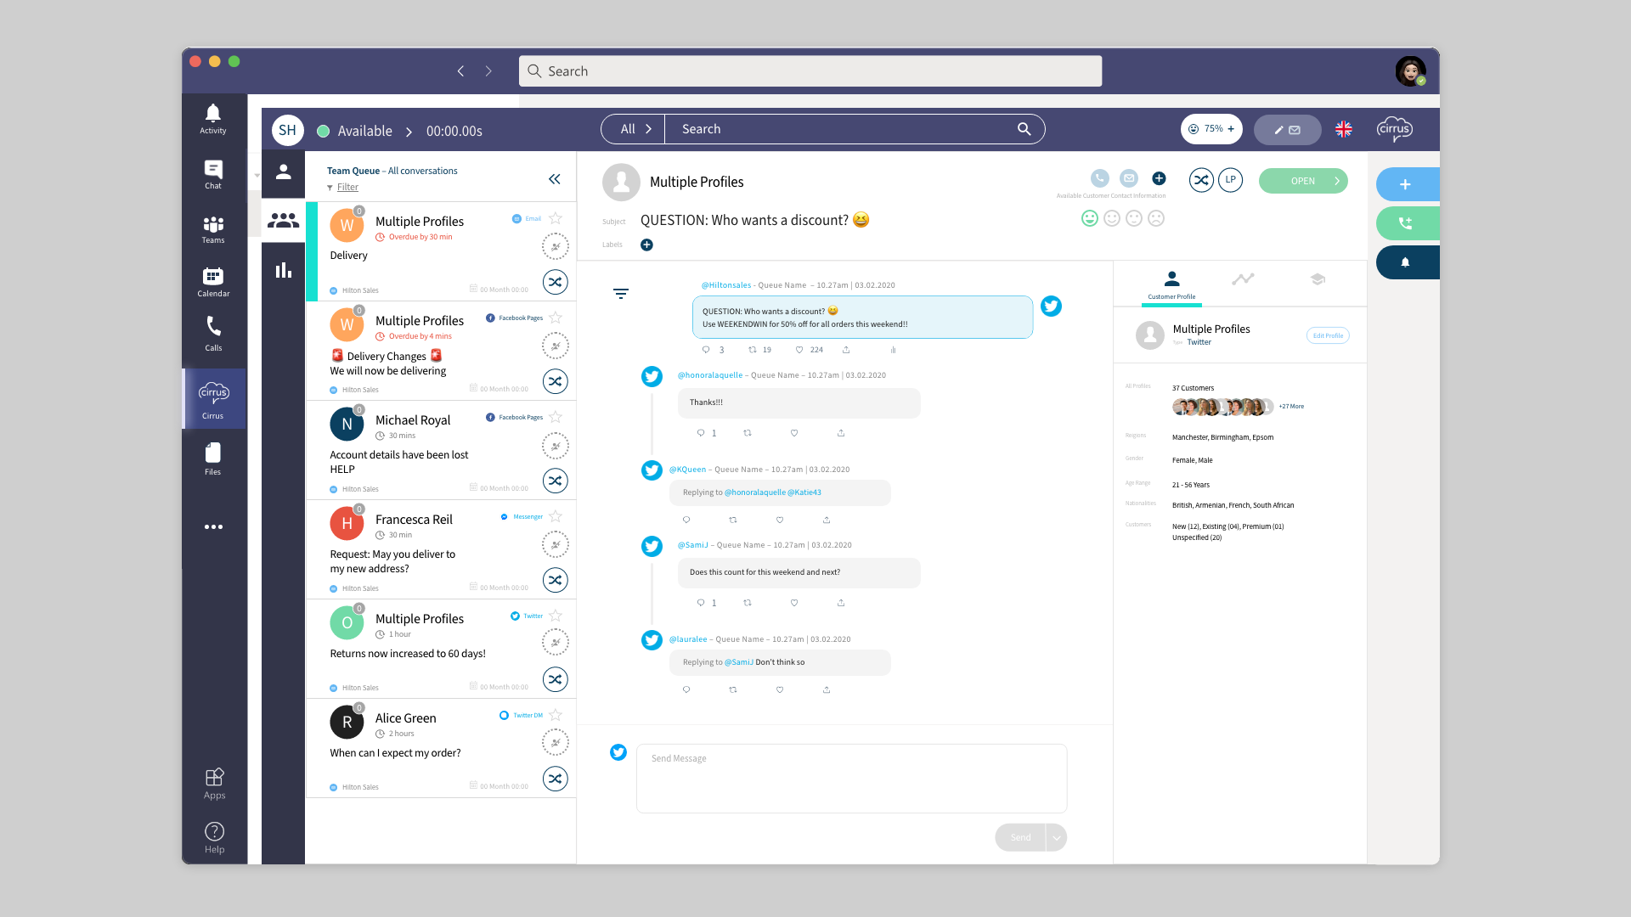This screenshot has width=1631, height=917.
Task: Go forward with the navigation arrow
Action: [488, 71]
